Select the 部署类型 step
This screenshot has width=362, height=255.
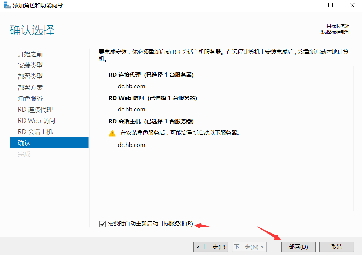(30, 76)
